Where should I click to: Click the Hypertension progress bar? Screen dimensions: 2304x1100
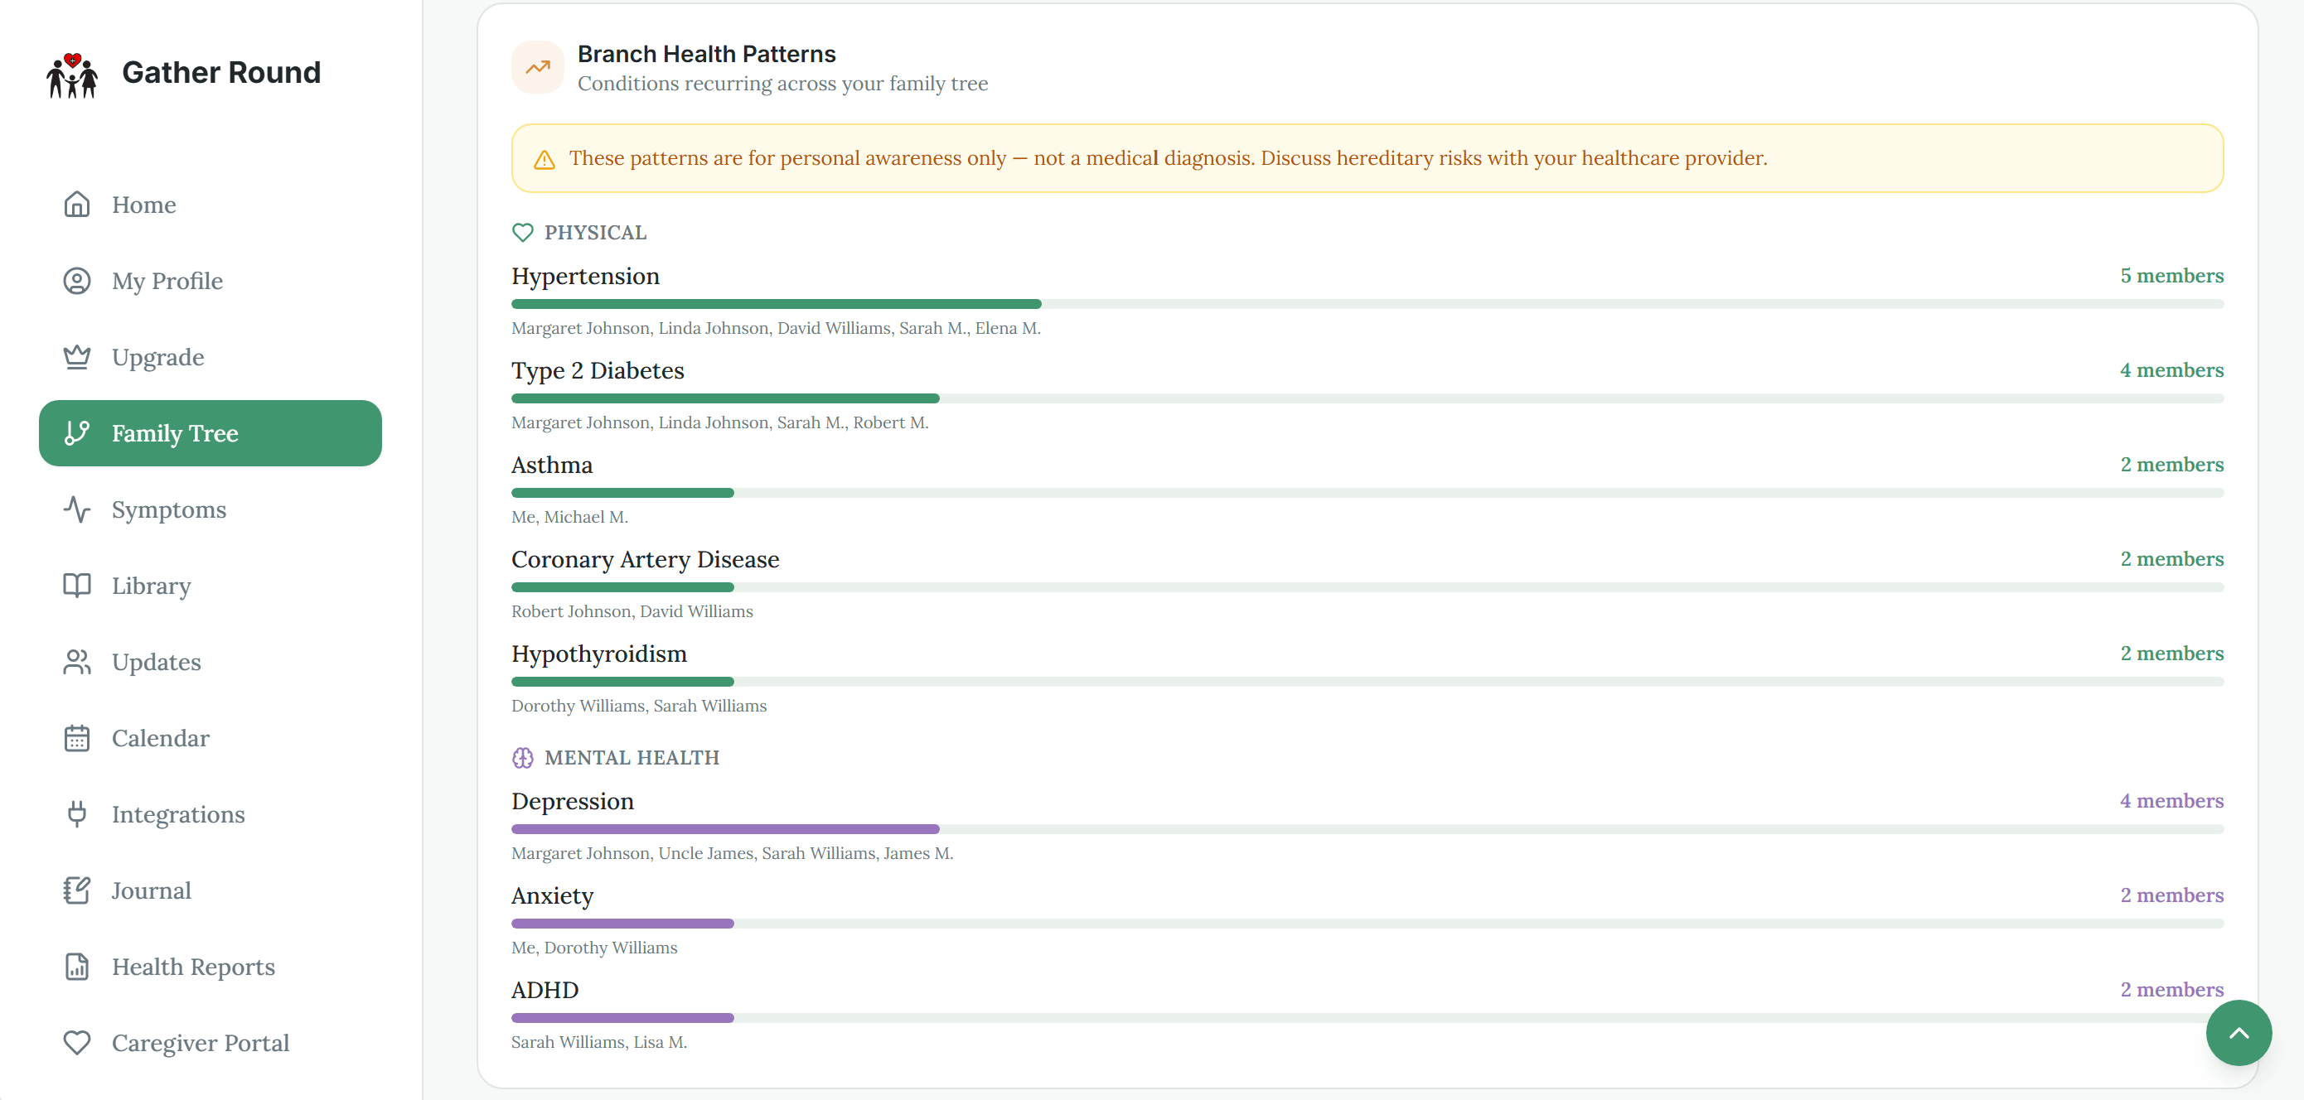(1367, 305)
